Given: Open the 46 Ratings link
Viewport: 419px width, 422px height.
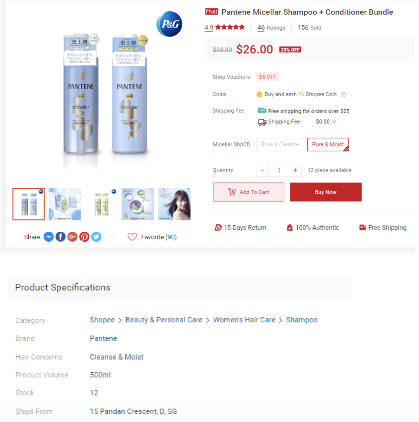Looking at the screenshot, I should (x=271, y=27).
